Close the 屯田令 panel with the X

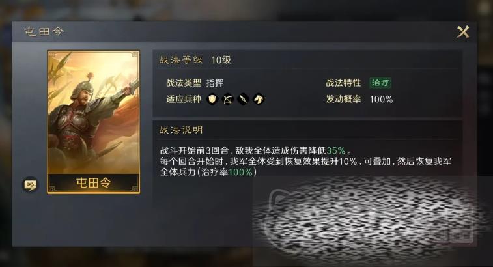(463, 32)
